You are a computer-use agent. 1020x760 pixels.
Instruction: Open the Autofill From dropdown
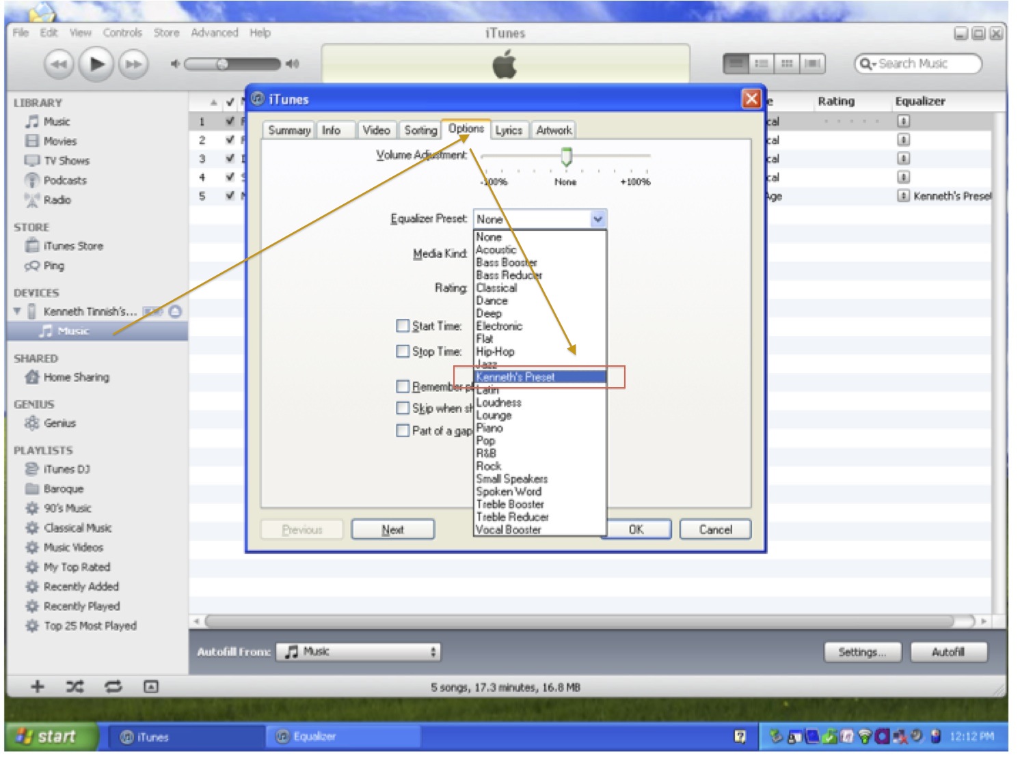359,652
